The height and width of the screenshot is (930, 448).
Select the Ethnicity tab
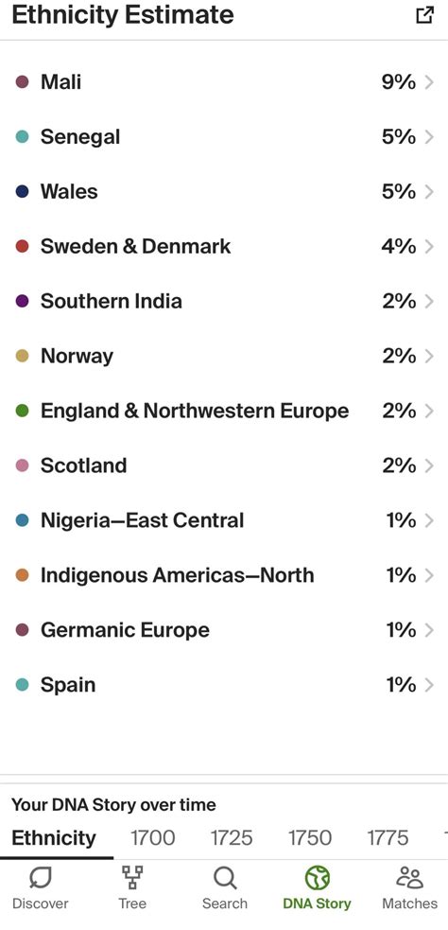point(54,838)
